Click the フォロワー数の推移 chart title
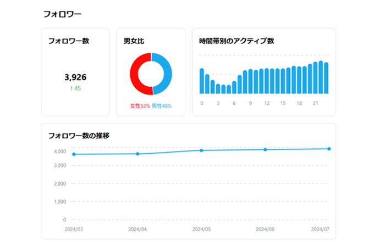Image resolution: width=374 pixels, height=247 pixels. (79, 135)
